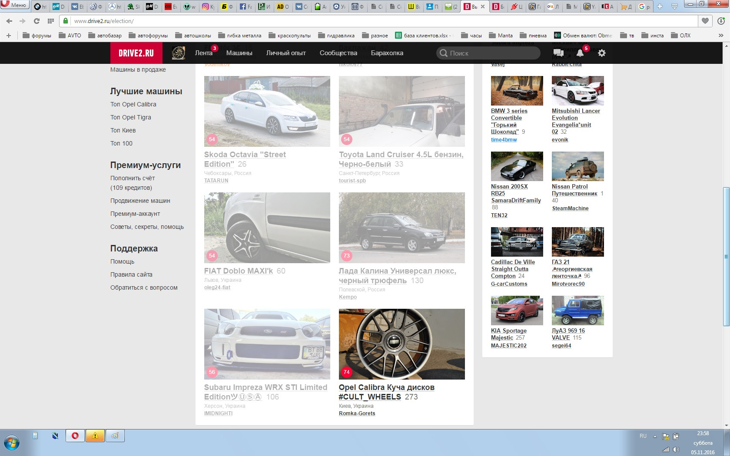Open the Opel Calibra wheel thumbnail
730x456 pixels.
[401, 344]
